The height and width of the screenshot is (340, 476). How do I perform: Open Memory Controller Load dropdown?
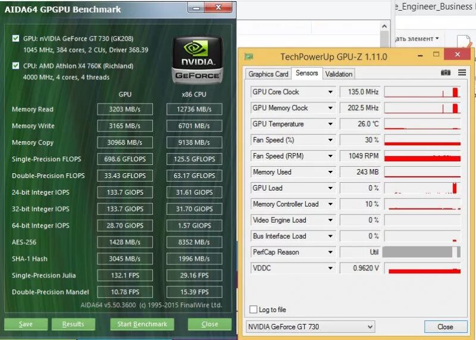coord(330,204)
